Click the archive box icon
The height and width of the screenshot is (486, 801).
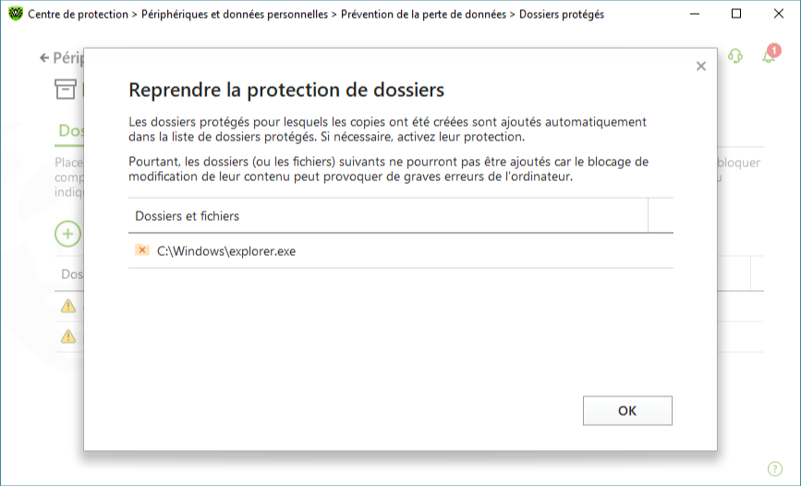[66, 89]
